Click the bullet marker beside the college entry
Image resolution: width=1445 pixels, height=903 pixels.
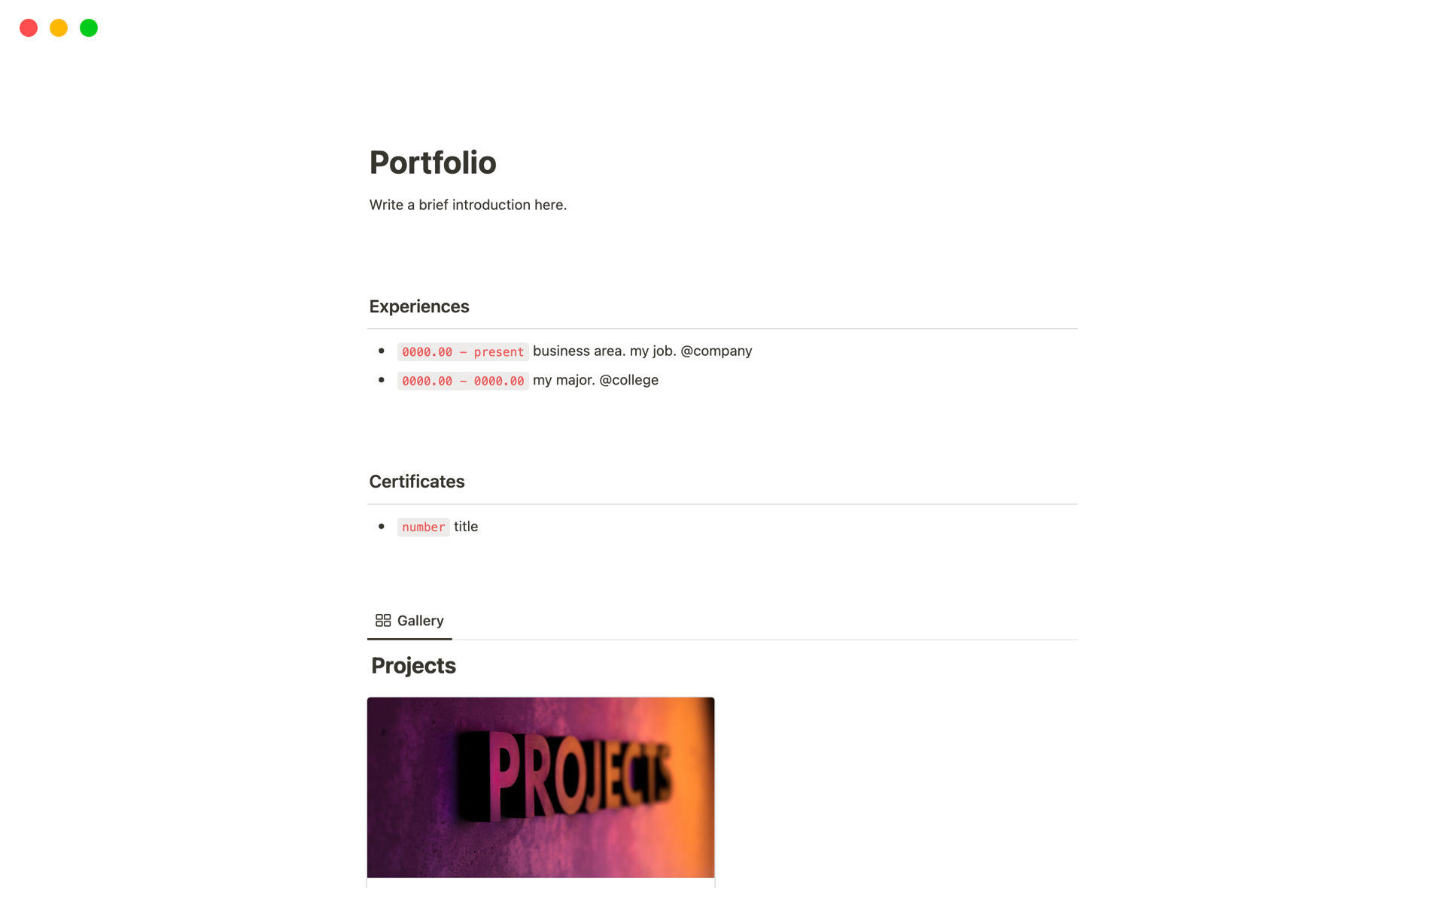click(382, 380)
